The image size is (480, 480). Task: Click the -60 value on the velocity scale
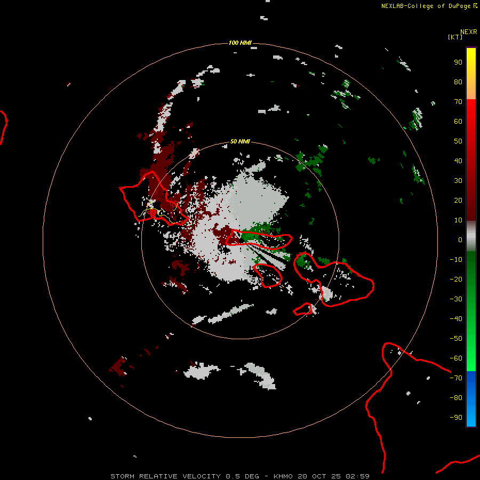(456, 358)
